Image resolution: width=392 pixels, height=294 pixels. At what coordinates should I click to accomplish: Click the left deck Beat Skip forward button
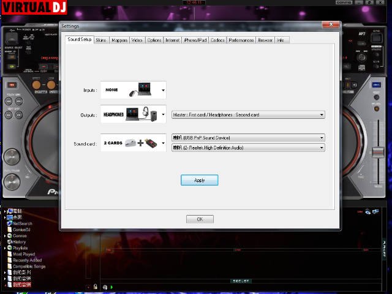19,115
